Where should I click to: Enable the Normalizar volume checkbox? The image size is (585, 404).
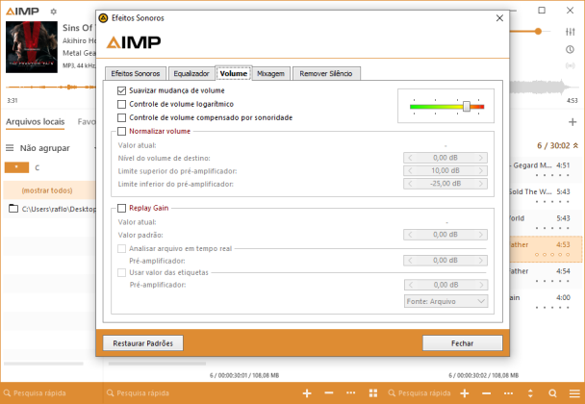point(121,131)
